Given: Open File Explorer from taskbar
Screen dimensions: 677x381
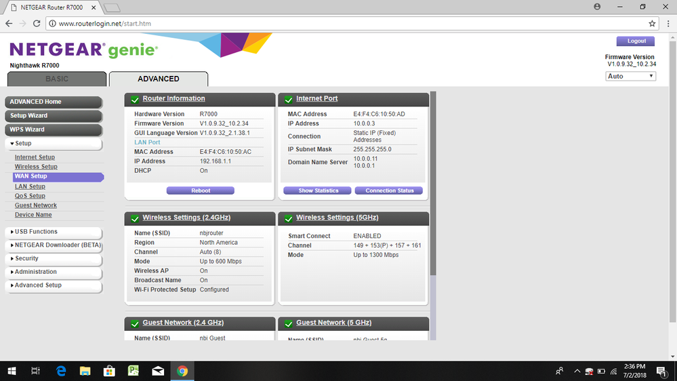Looking at the screenshot, I should click(x=85, y=371).
